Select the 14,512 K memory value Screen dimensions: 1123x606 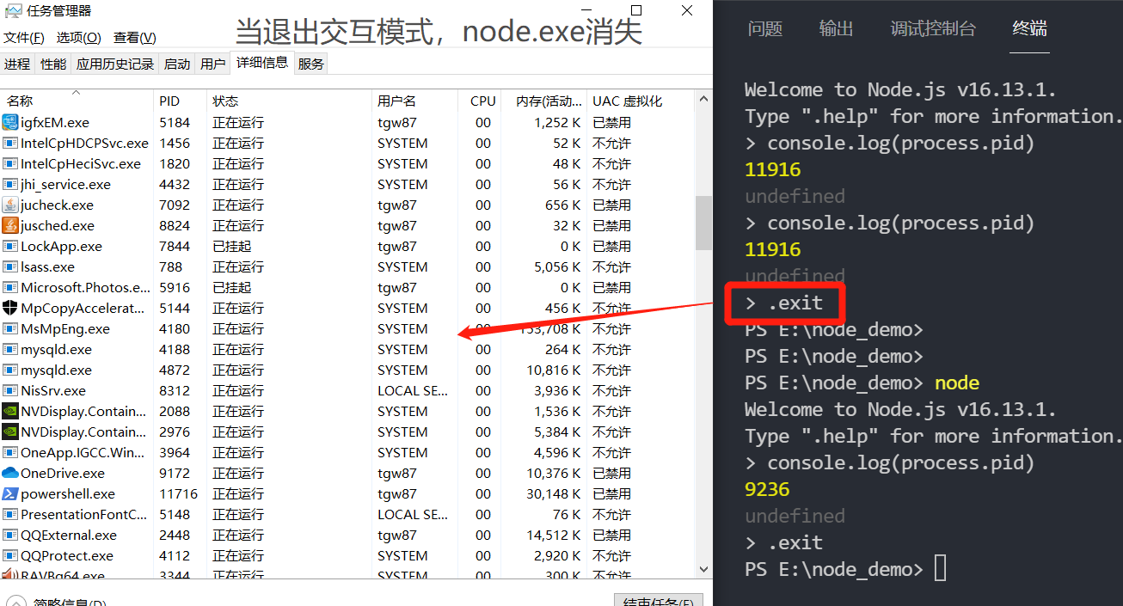coord(554,535)
